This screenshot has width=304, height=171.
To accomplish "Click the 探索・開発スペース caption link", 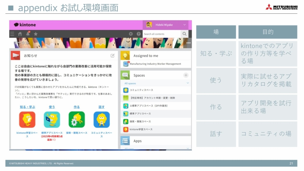I will click(77, 133).
